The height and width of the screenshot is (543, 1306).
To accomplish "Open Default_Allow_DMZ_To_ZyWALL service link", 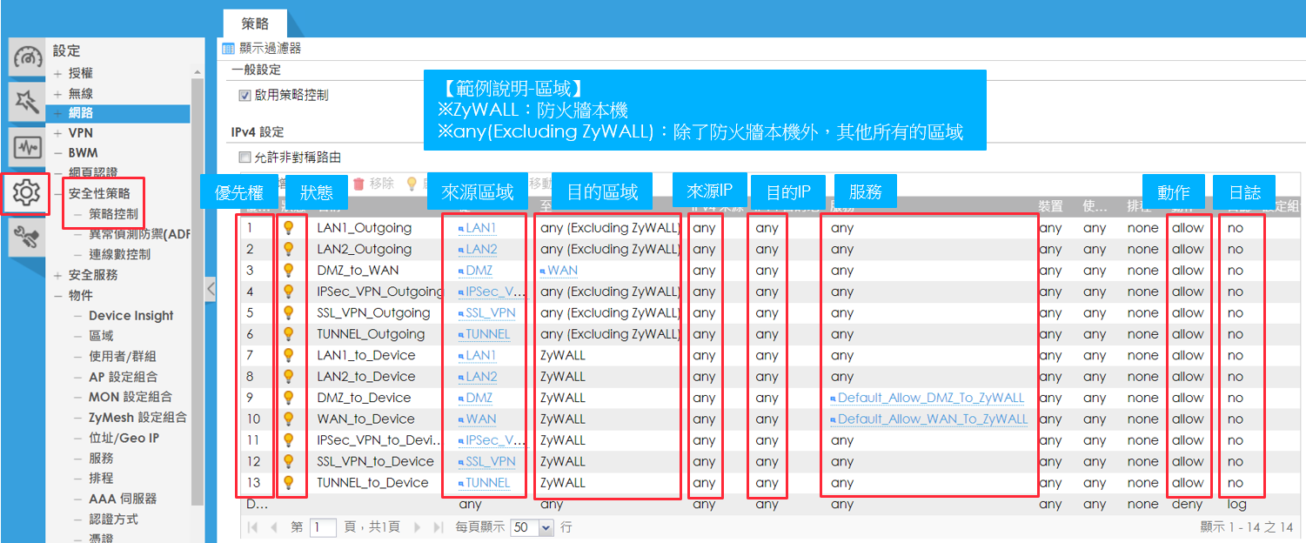I will click(x=931, y=398).
